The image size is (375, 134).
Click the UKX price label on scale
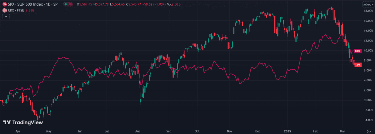[x=358, y=51]
